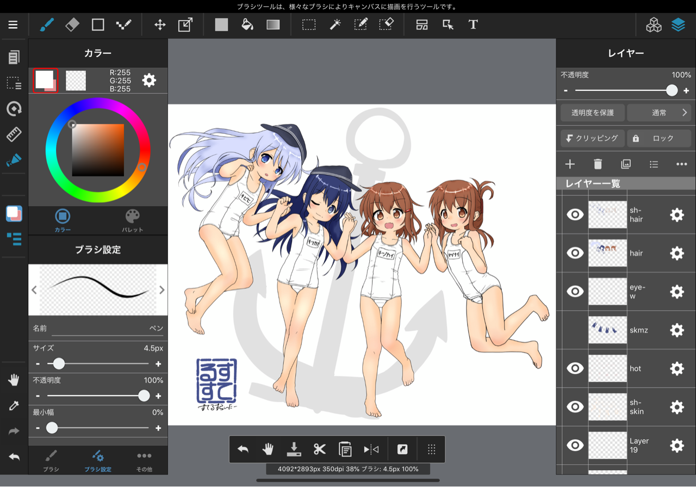Open the ブラシ tab at bottom
696x487 pixels.
51,460
